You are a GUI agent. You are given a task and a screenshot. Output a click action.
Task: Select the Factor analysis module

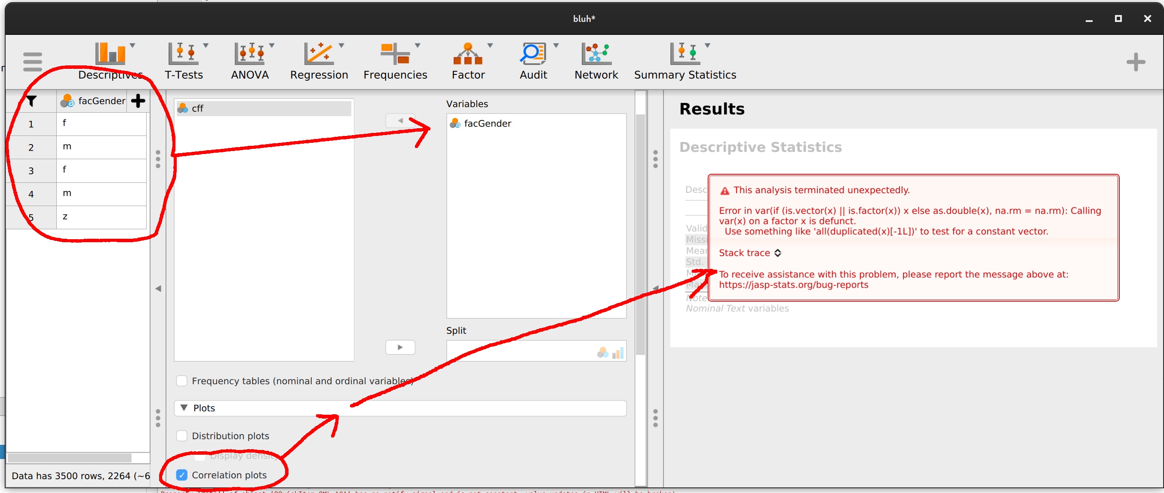click(469, 61)
